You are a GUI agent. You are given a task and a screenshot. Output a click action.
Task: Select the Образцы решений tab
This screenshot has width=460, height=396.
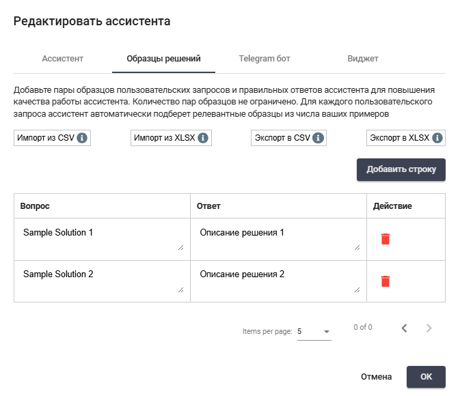[x=163, y=59]
